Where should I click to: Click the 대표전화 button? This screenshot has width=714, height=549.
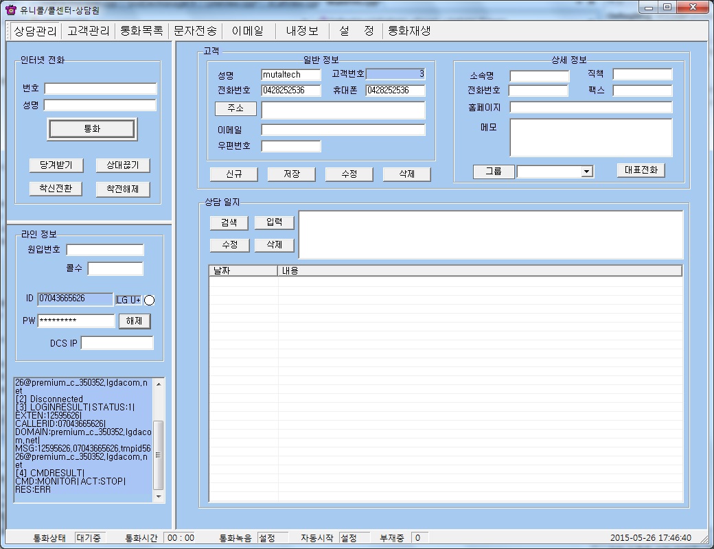pos(641,170)
